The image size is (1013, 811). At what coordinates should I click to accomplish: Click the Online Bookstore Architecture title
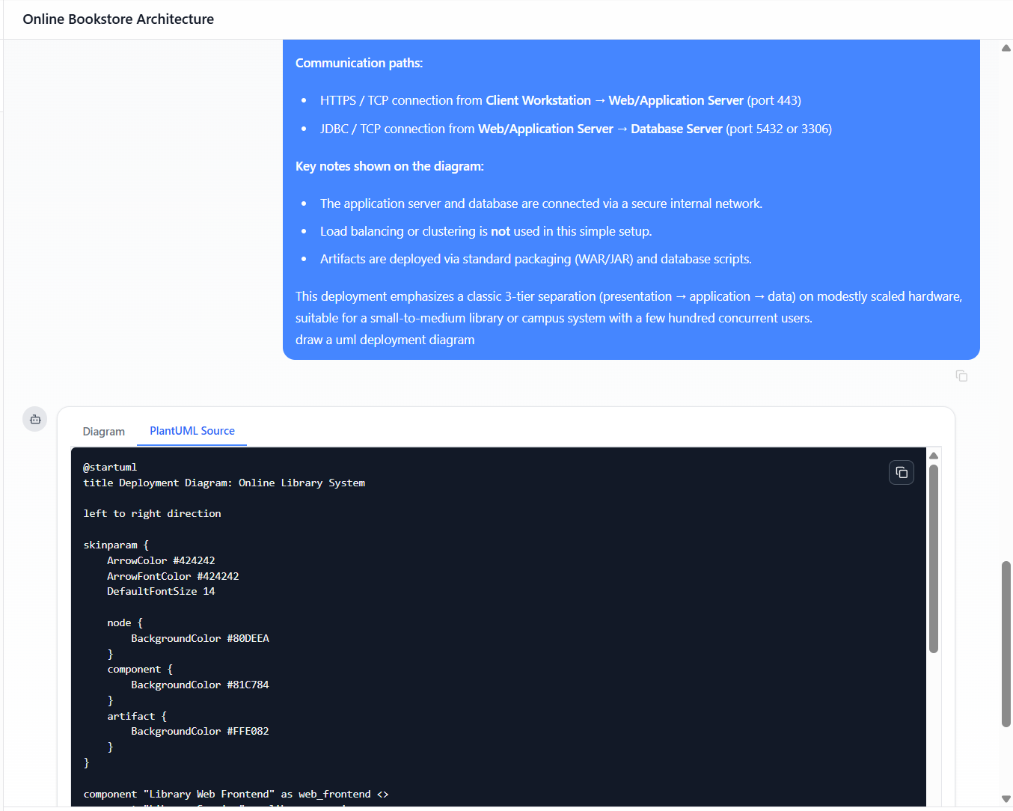118,19
